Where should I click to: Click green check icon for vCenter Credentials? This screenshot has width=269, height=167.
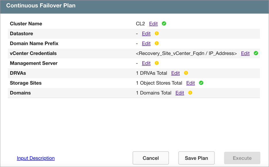tap(256, 53)
